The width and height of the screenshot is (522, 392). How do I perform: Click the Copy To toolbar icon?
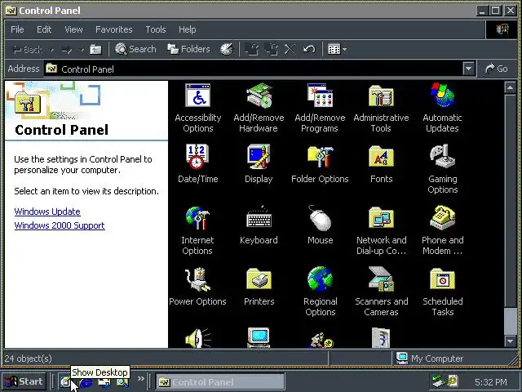point(272,49)
